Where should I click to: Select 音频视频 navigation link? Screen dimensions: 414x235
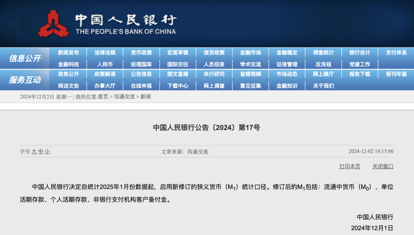pyautogui.click(x=251, y=74)
